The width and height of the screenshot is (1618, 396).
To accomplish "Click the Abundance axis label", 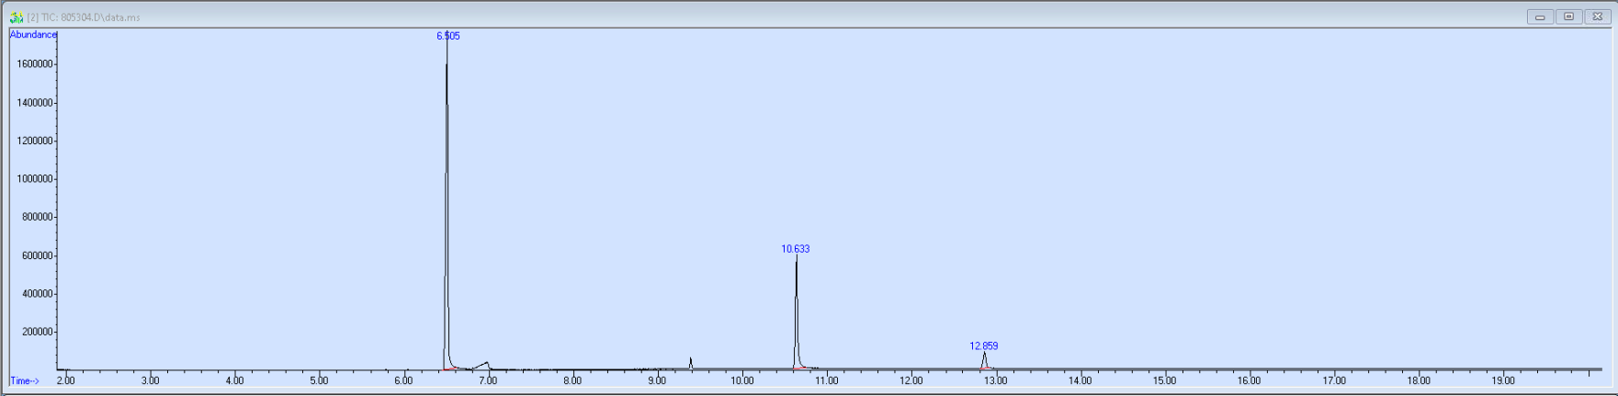I will 33,35.
